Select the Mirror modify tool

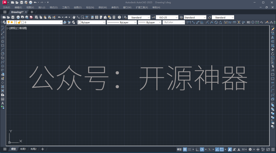coord(273,37)
